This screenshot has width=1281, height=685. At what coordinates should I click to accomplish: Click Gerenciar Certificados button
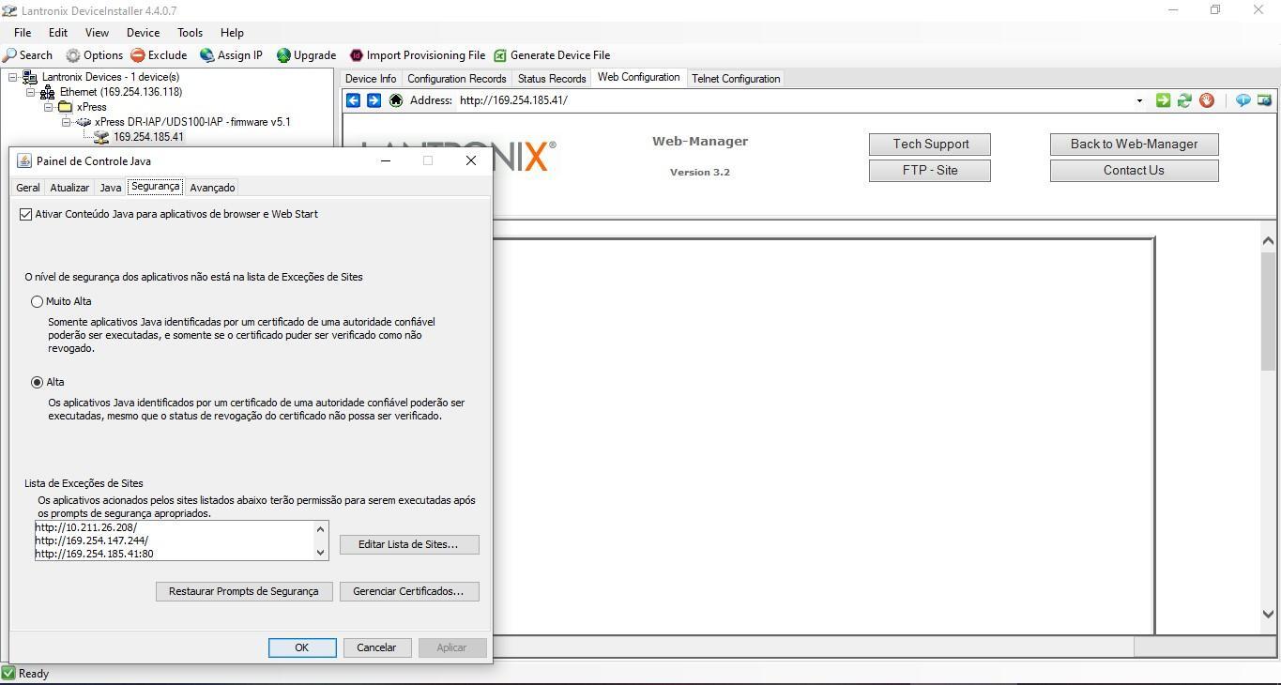409,591
